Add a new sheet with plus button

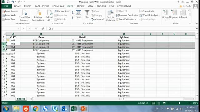(x=32, y=99)
